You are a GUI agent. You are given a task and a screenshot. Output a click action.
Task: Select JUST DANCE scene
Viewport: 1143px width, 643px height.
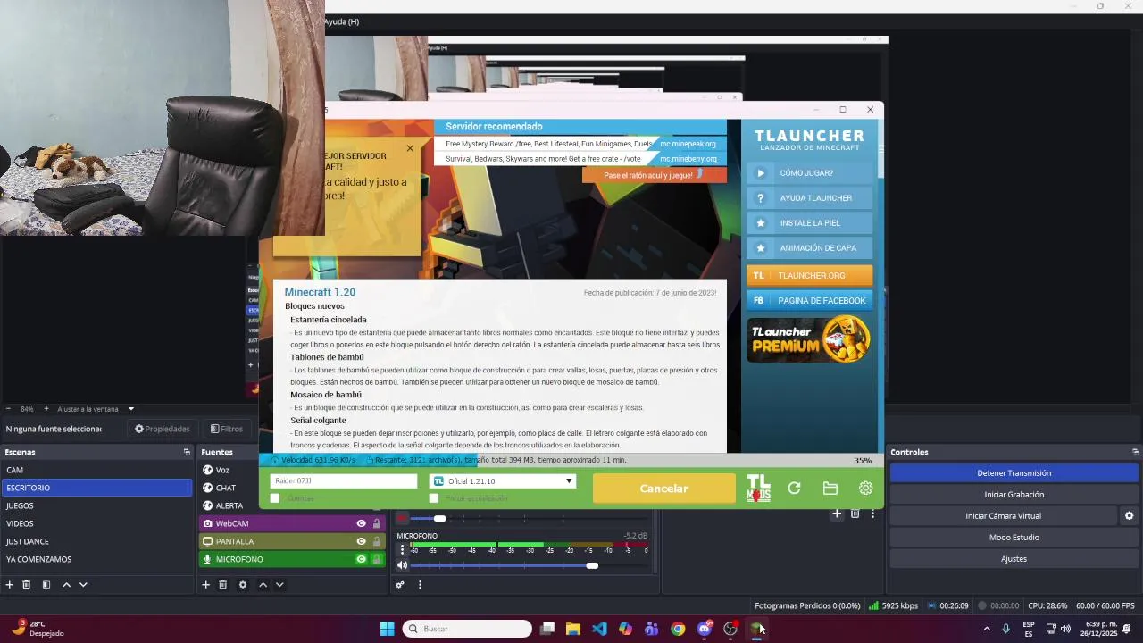96,541
